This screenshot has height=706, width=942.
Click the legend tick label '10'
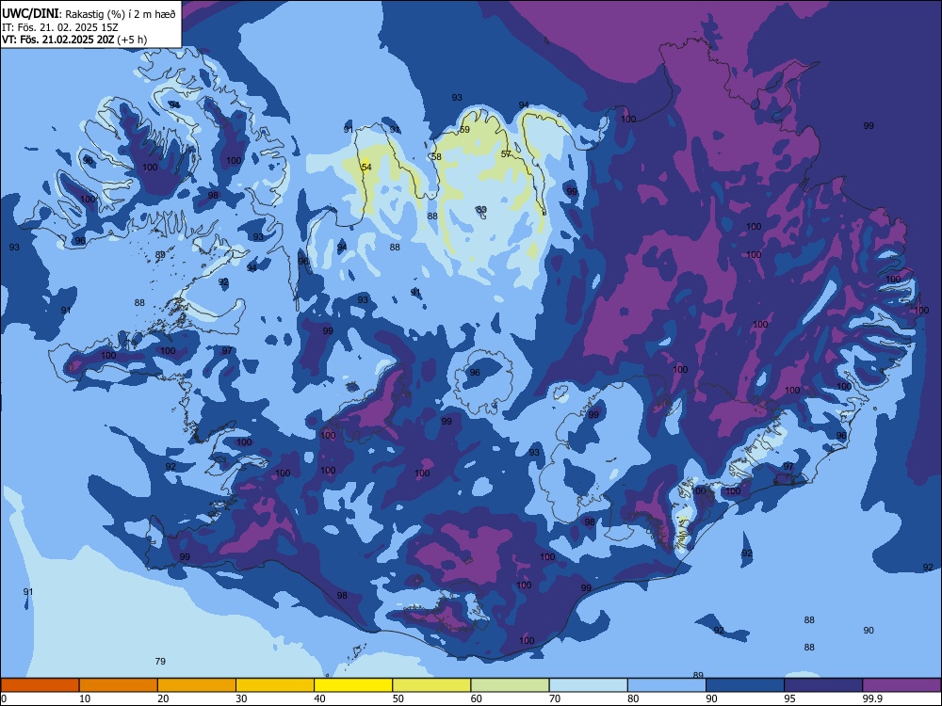(85, 698)
